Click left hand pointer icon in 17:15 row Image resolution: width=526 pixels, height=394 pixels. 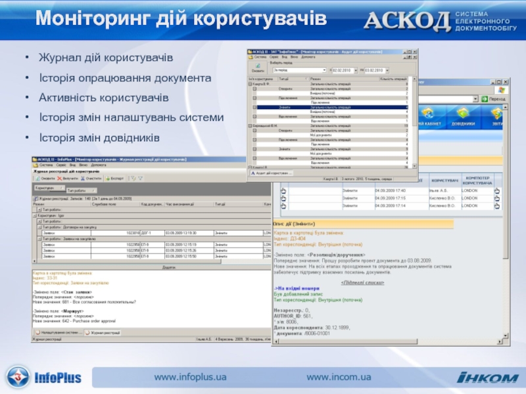pos(283,198)
